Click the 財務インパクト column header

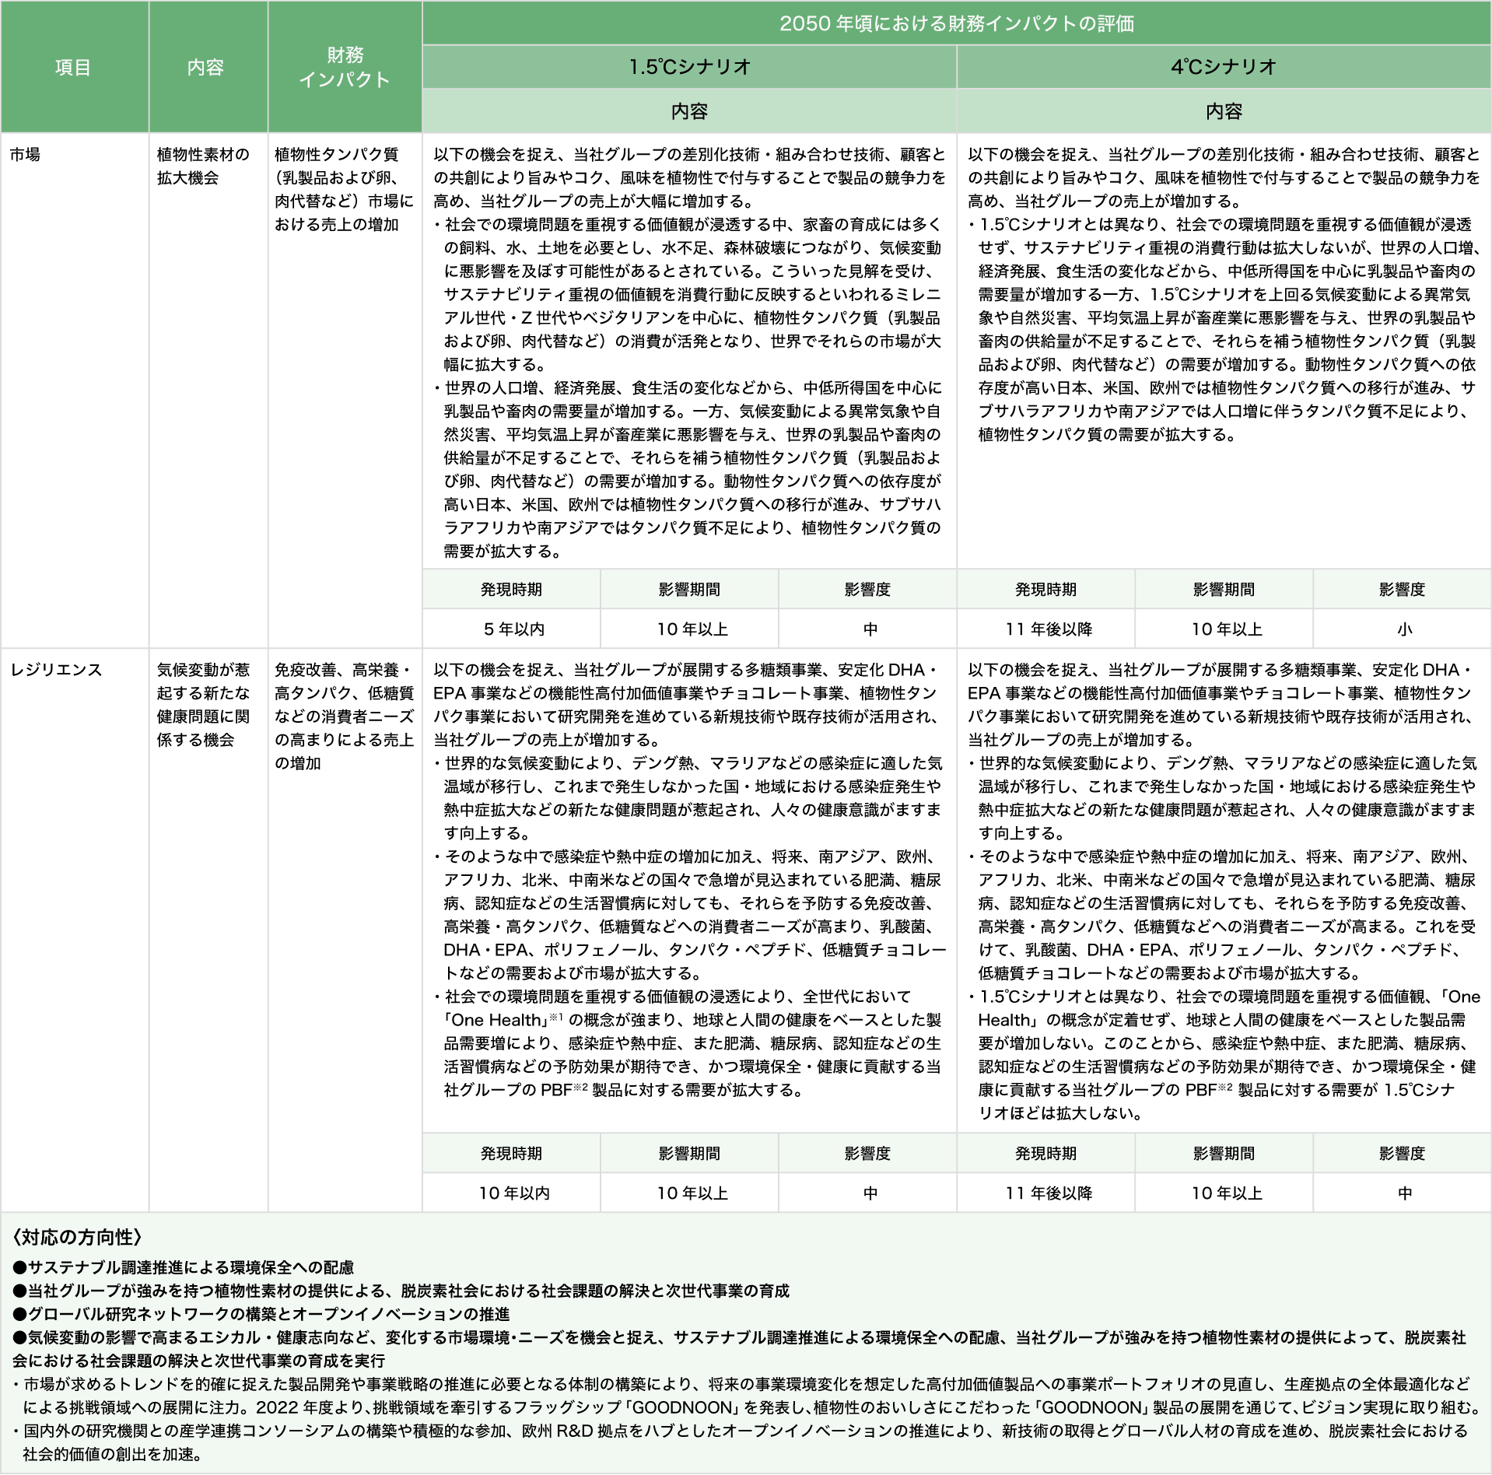(x=345, y=68)
